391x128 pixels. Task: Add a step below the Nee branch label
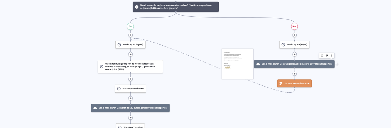click(x=294, y=35)
